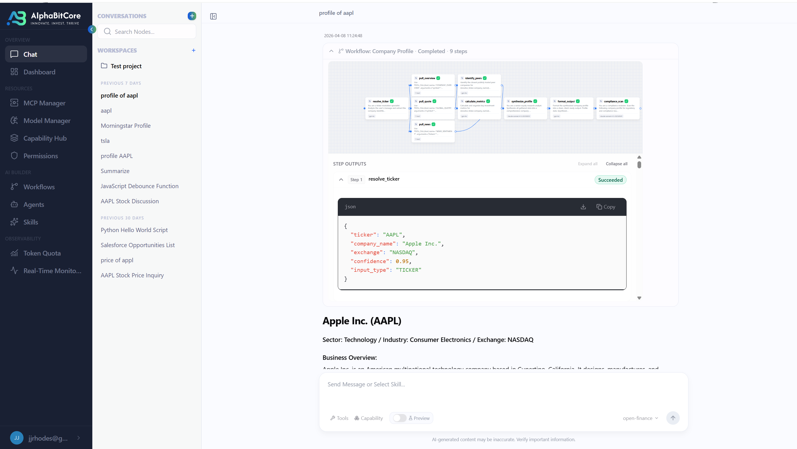Collapse the conversations panel with sidebar icon
Viewport: 797px width, 449px height.
coord(213,16)
